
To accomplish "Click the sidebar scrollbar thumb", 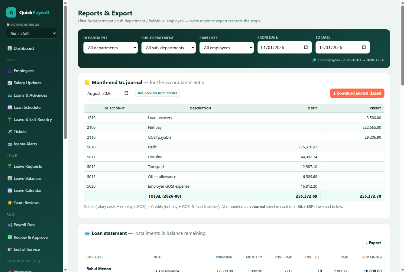I will coord(65,72).
